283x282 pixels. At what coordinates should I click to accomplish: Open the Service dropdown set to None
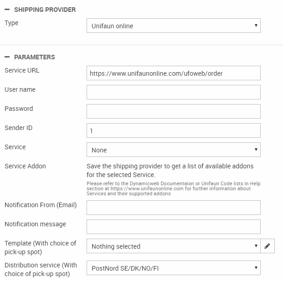(173, 150)
